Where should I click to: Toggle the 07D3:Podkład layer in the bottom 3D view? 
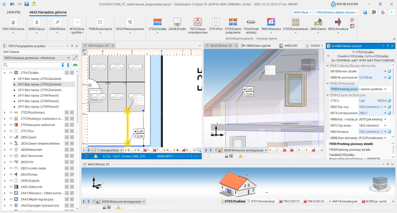click(233, 202)
